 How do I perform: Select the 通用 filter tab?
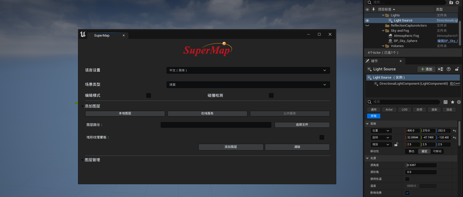(x=374, y=110)
